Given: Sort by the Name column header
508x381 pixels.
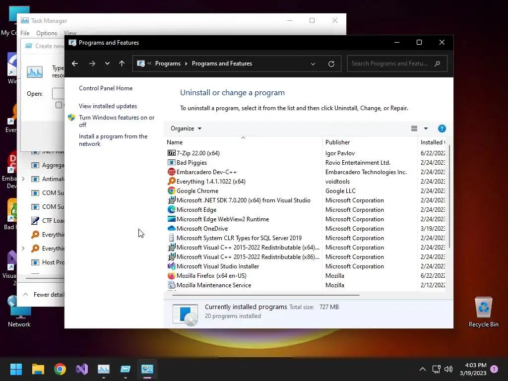Looking at the screenshot, I should [x=243, y=142].
